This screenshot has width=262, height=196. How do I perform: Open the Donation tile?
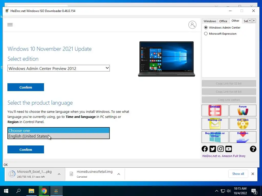243,137
